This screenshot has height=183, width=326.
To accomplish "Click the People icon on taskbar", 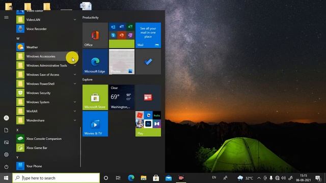I will coord(225,178).
